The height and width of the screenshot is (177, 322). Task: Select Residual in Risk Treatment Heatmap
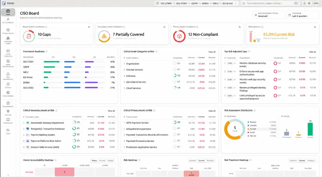311,161
